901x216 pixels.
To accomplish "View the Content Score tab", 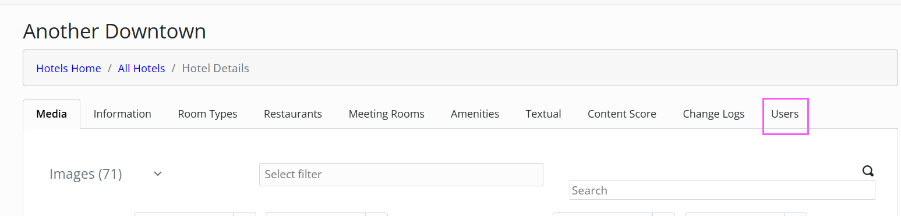I will tap(622, 114).
